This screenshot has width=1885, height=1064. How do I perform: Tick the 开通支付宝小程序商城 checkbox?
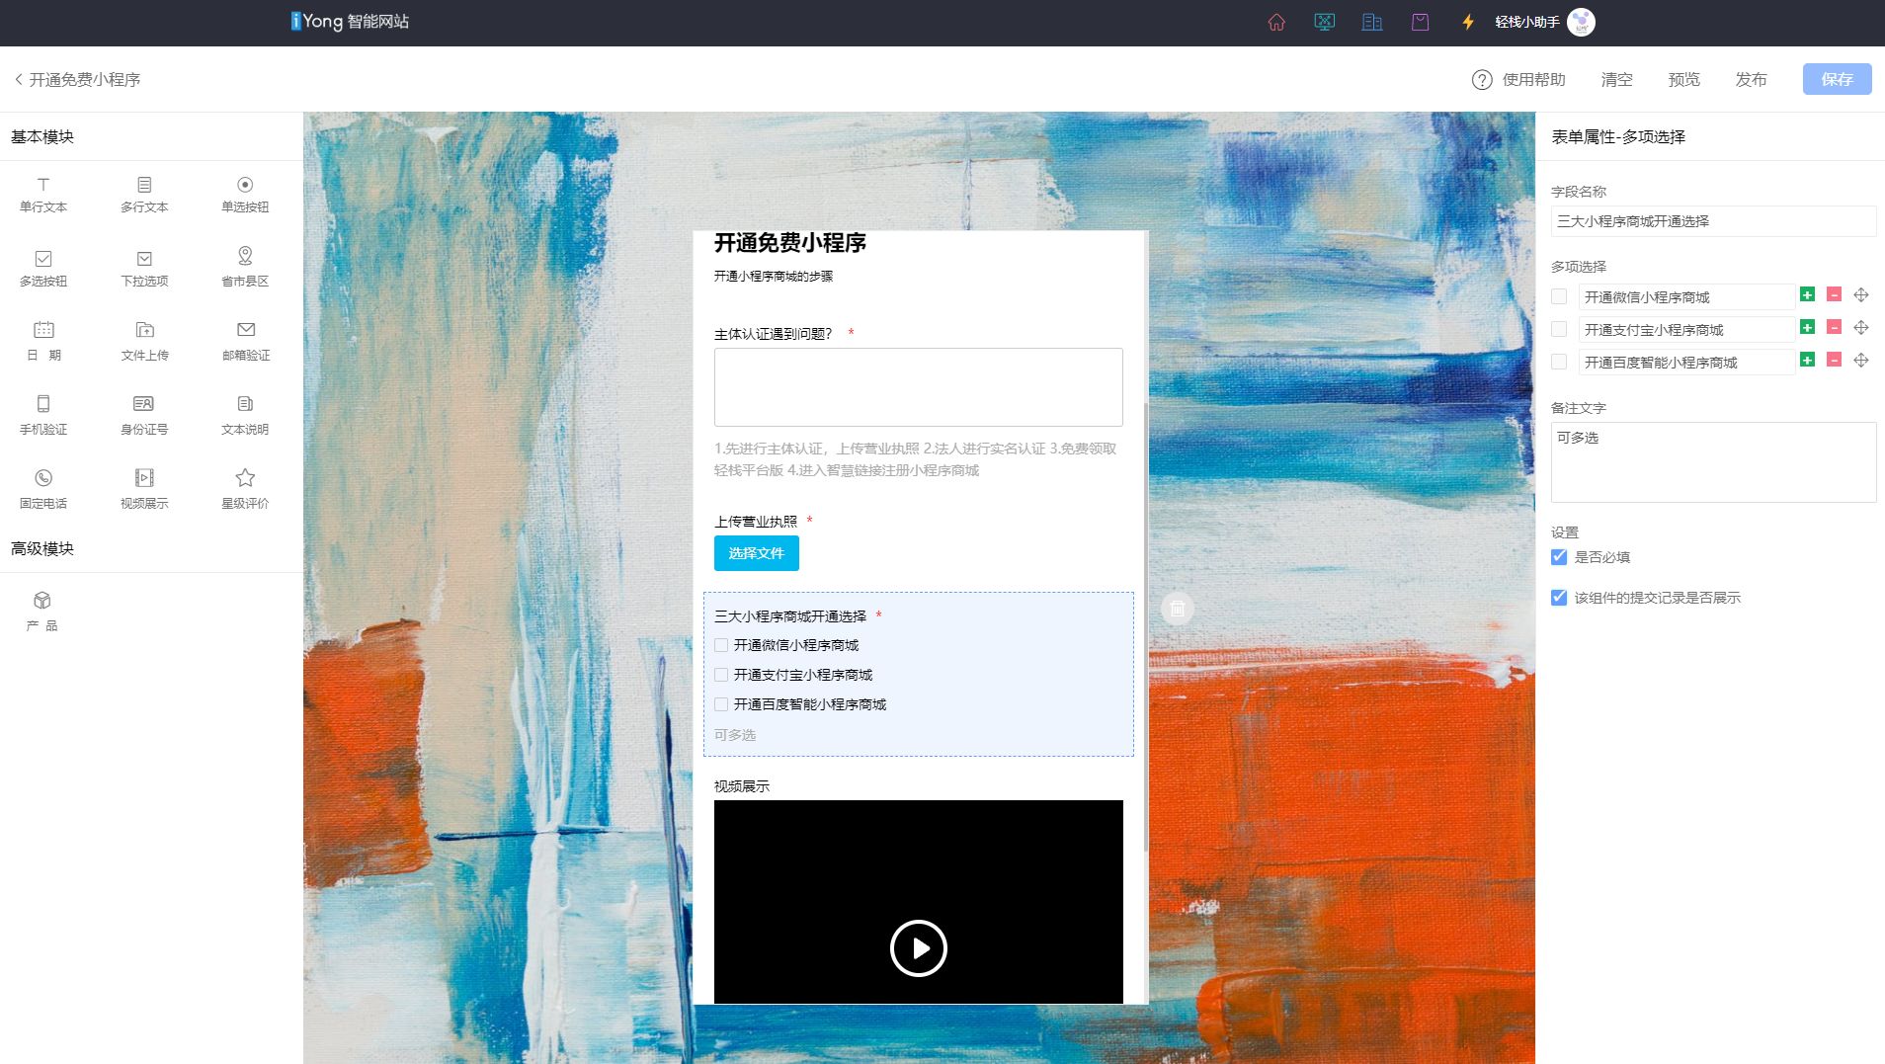click(721, 674)
